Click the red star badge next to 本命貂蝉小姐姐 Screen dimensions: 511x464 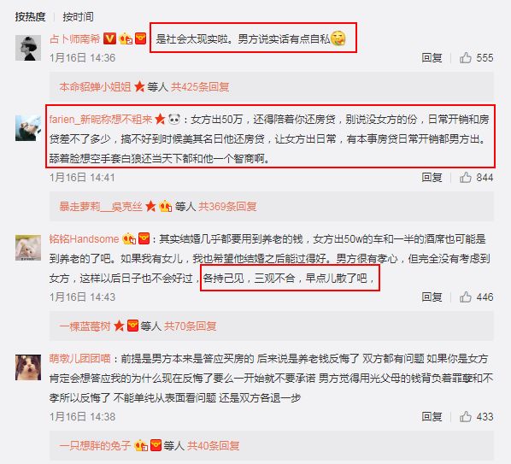139,86
